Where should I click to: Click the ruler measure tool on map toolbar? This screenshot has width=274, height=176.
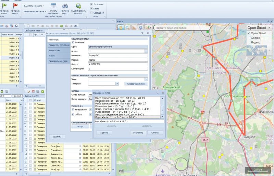[x=134, y=28]
